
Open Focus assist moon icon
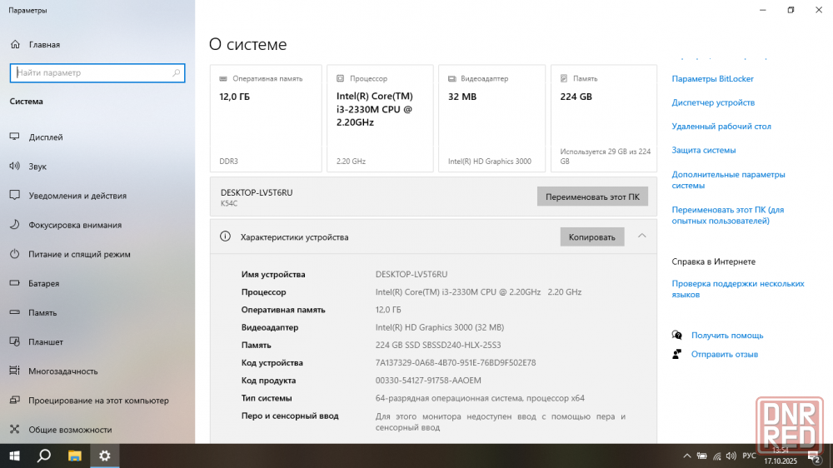coord(14,225)
